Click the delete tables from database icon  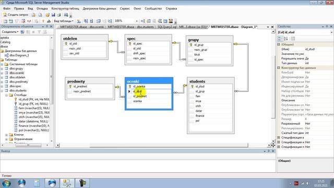click(23, 21)
